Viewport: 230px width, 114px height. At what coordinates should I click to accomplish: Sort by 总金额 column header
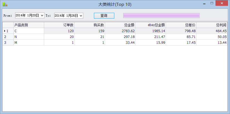(120, 25)
